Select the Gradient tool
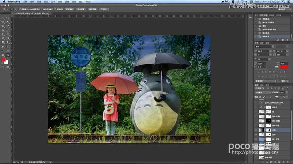Image resolution: width=293 pixels, height=164 pixels. [x=8, y=38]
